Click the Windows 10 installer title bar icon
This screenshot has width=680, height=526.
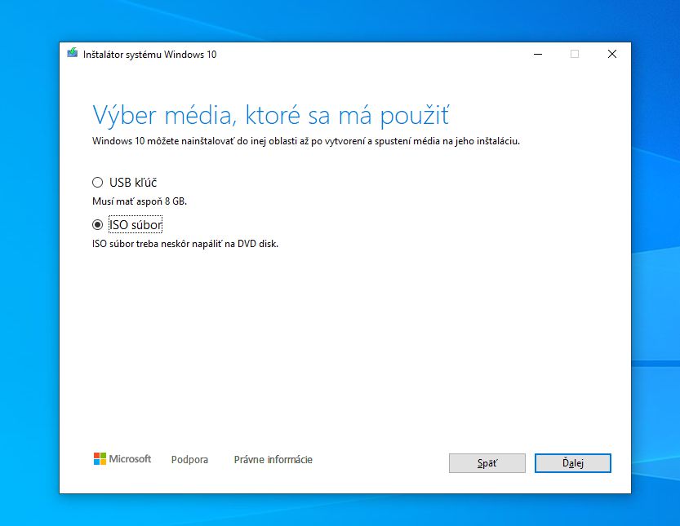pos(72,53)
